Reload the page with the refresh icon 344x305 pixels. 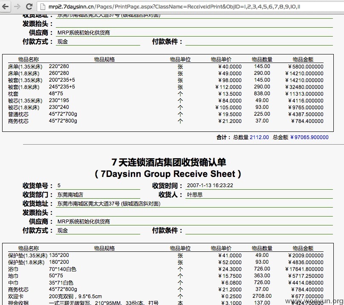coord(29,6)
